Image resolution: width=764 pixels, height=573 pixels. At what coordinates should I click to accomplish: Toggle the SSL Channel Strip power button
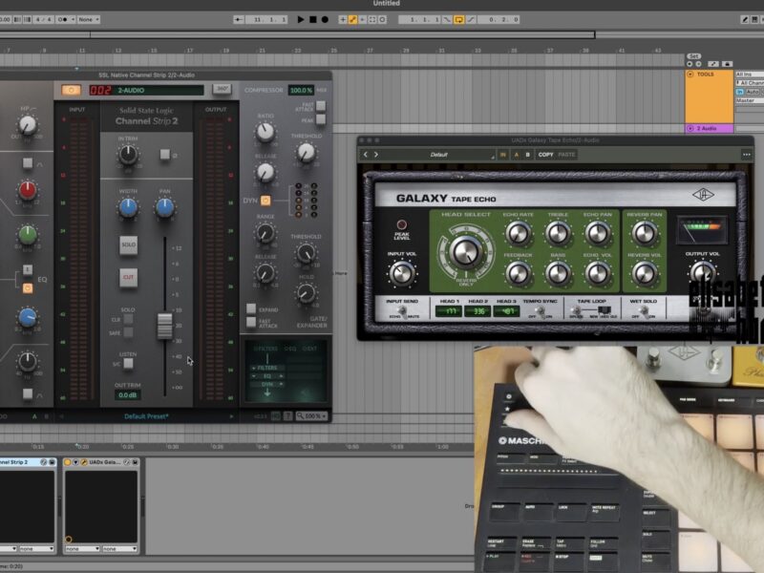[x=71, y=90]
